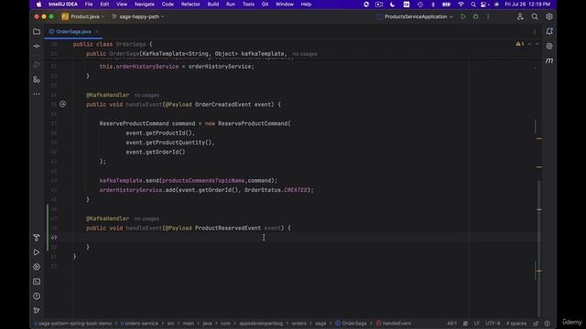
Task: Open the File menu
Action: pos(89,5)
